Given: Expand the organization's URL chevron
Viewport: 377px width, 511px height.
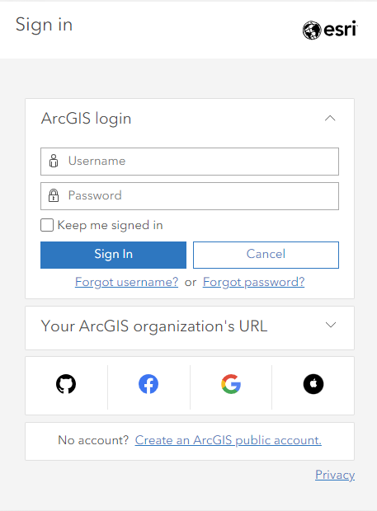Looking at the screenshot, I should (x=331, y=325).
